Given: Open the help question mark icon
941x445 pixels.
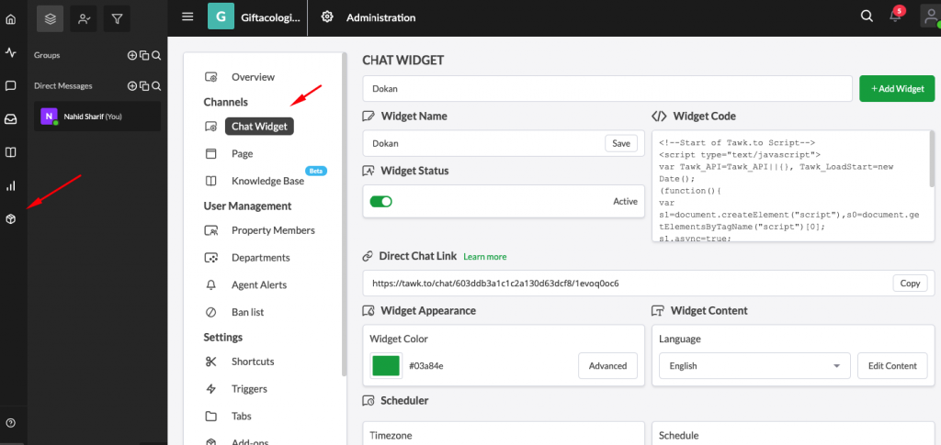Looking at the screenshot, I should pos(10,423).
